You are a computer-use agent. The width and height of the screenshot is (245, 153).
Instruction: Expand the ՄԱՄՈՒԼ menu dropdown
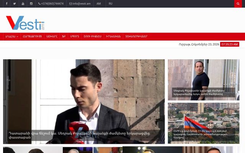point(12,37)
